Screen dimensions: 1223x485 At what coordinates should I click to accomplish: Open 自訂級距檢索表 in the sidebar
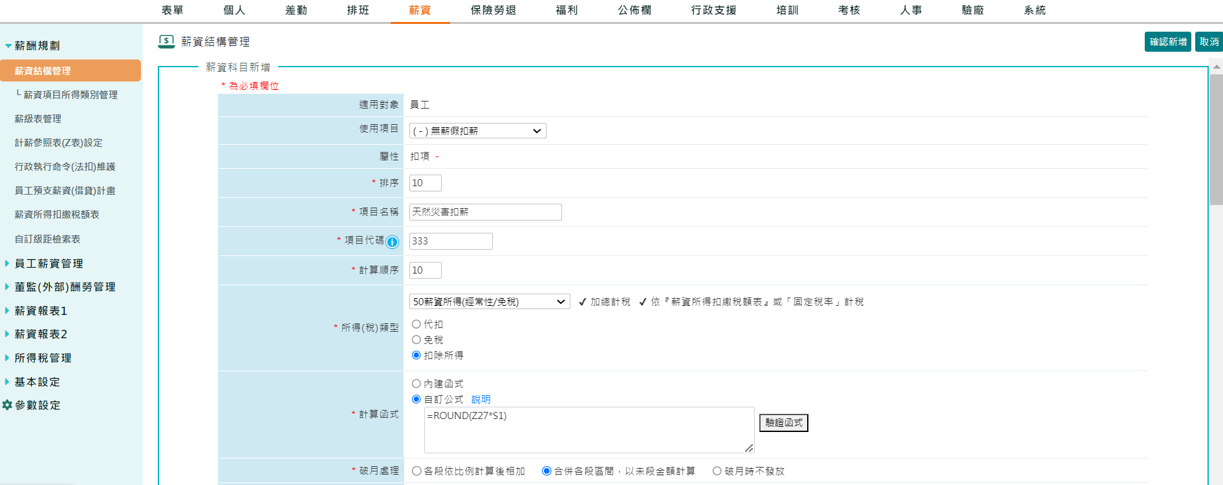[47, 239]
